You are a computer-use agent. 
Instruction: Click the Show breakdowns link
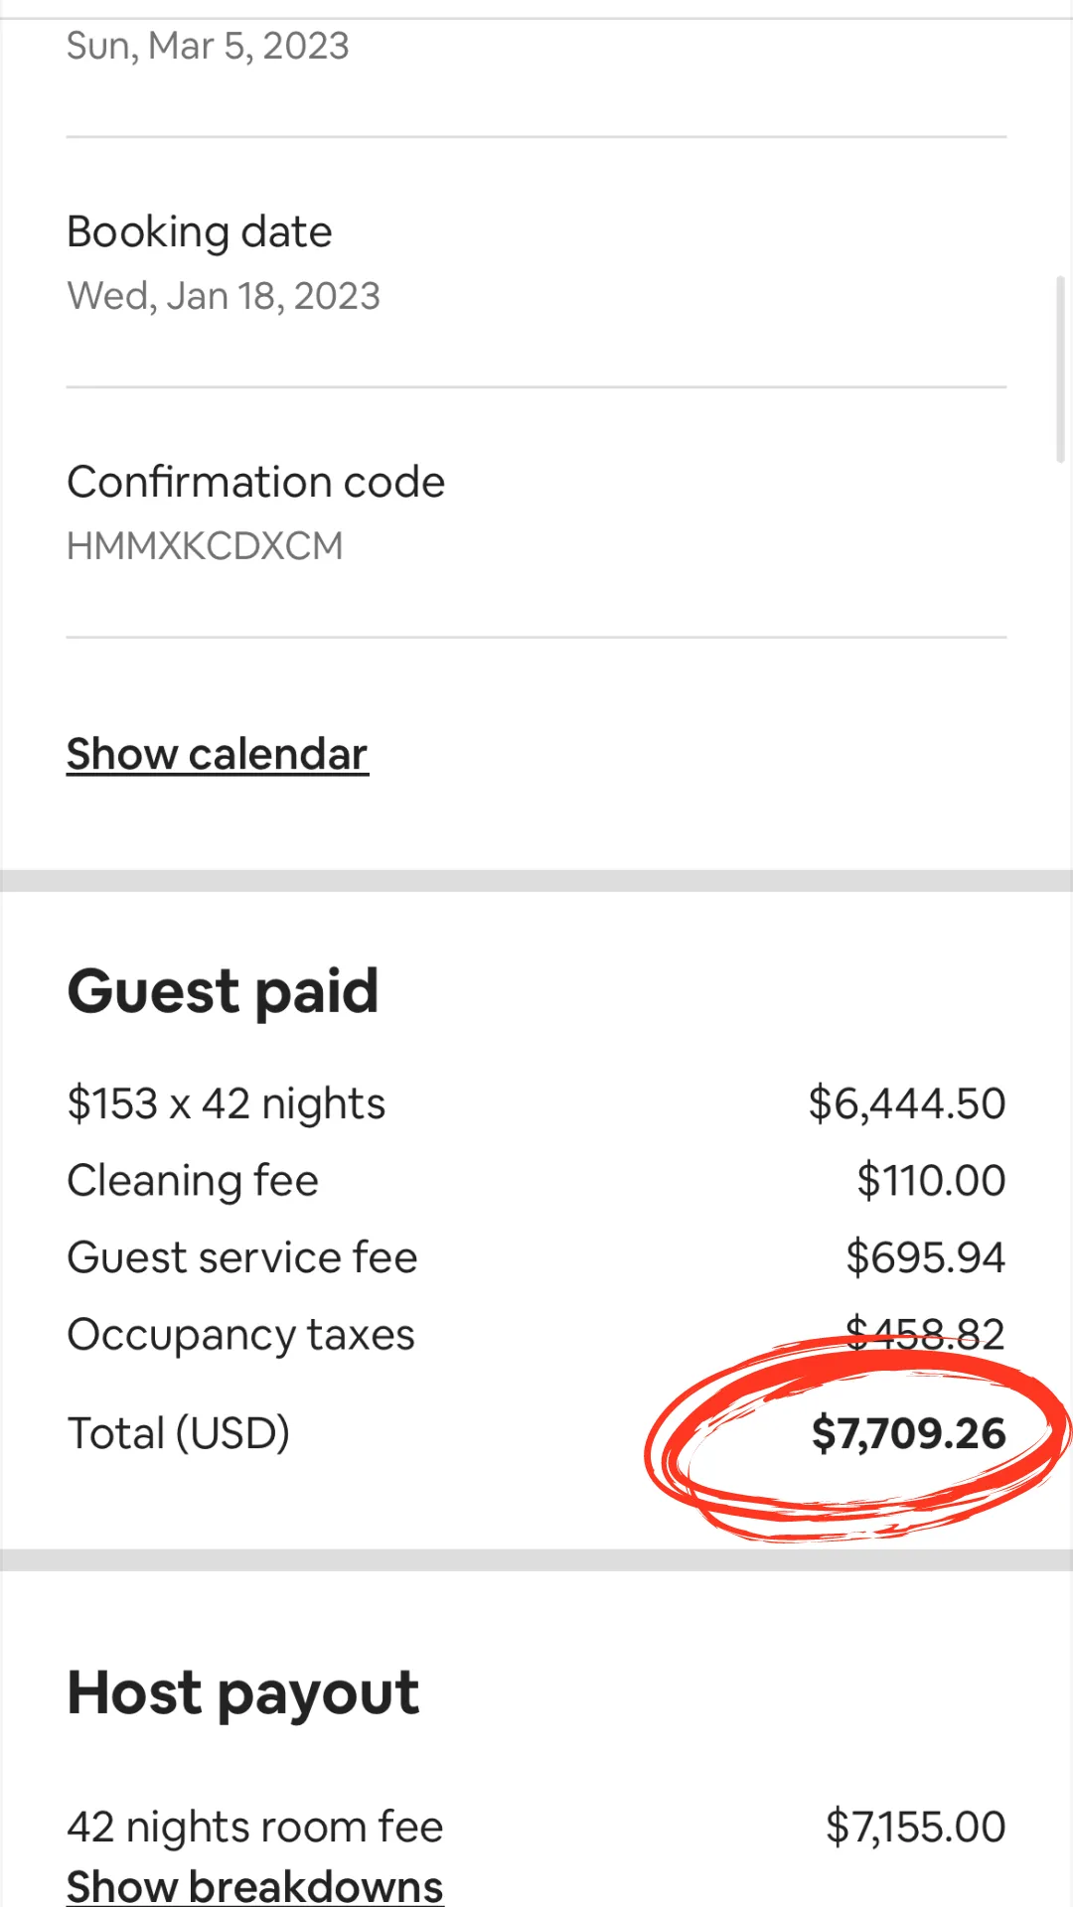click(x=254, y=1886)
